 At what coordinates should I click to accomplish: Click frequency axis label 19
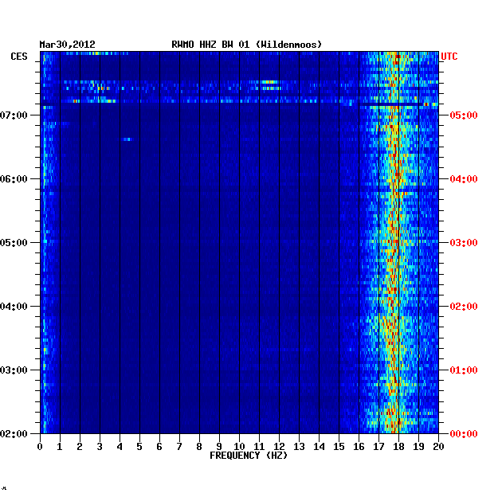[x=418, y=447]
